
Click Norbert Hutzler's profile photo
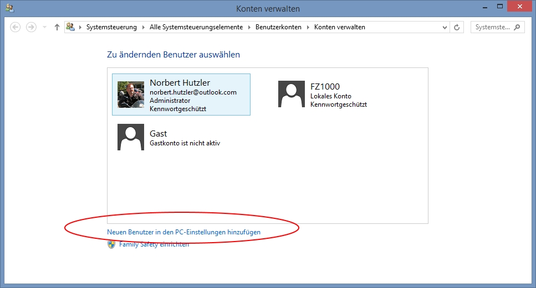click(131, 95)
